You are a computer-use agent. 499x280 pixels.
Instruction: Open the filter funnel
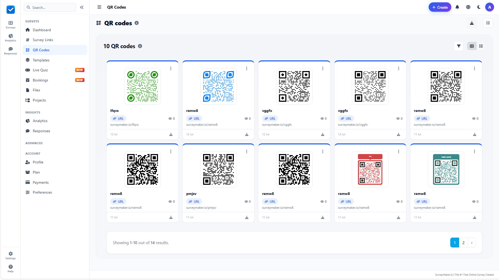(459, 46)
